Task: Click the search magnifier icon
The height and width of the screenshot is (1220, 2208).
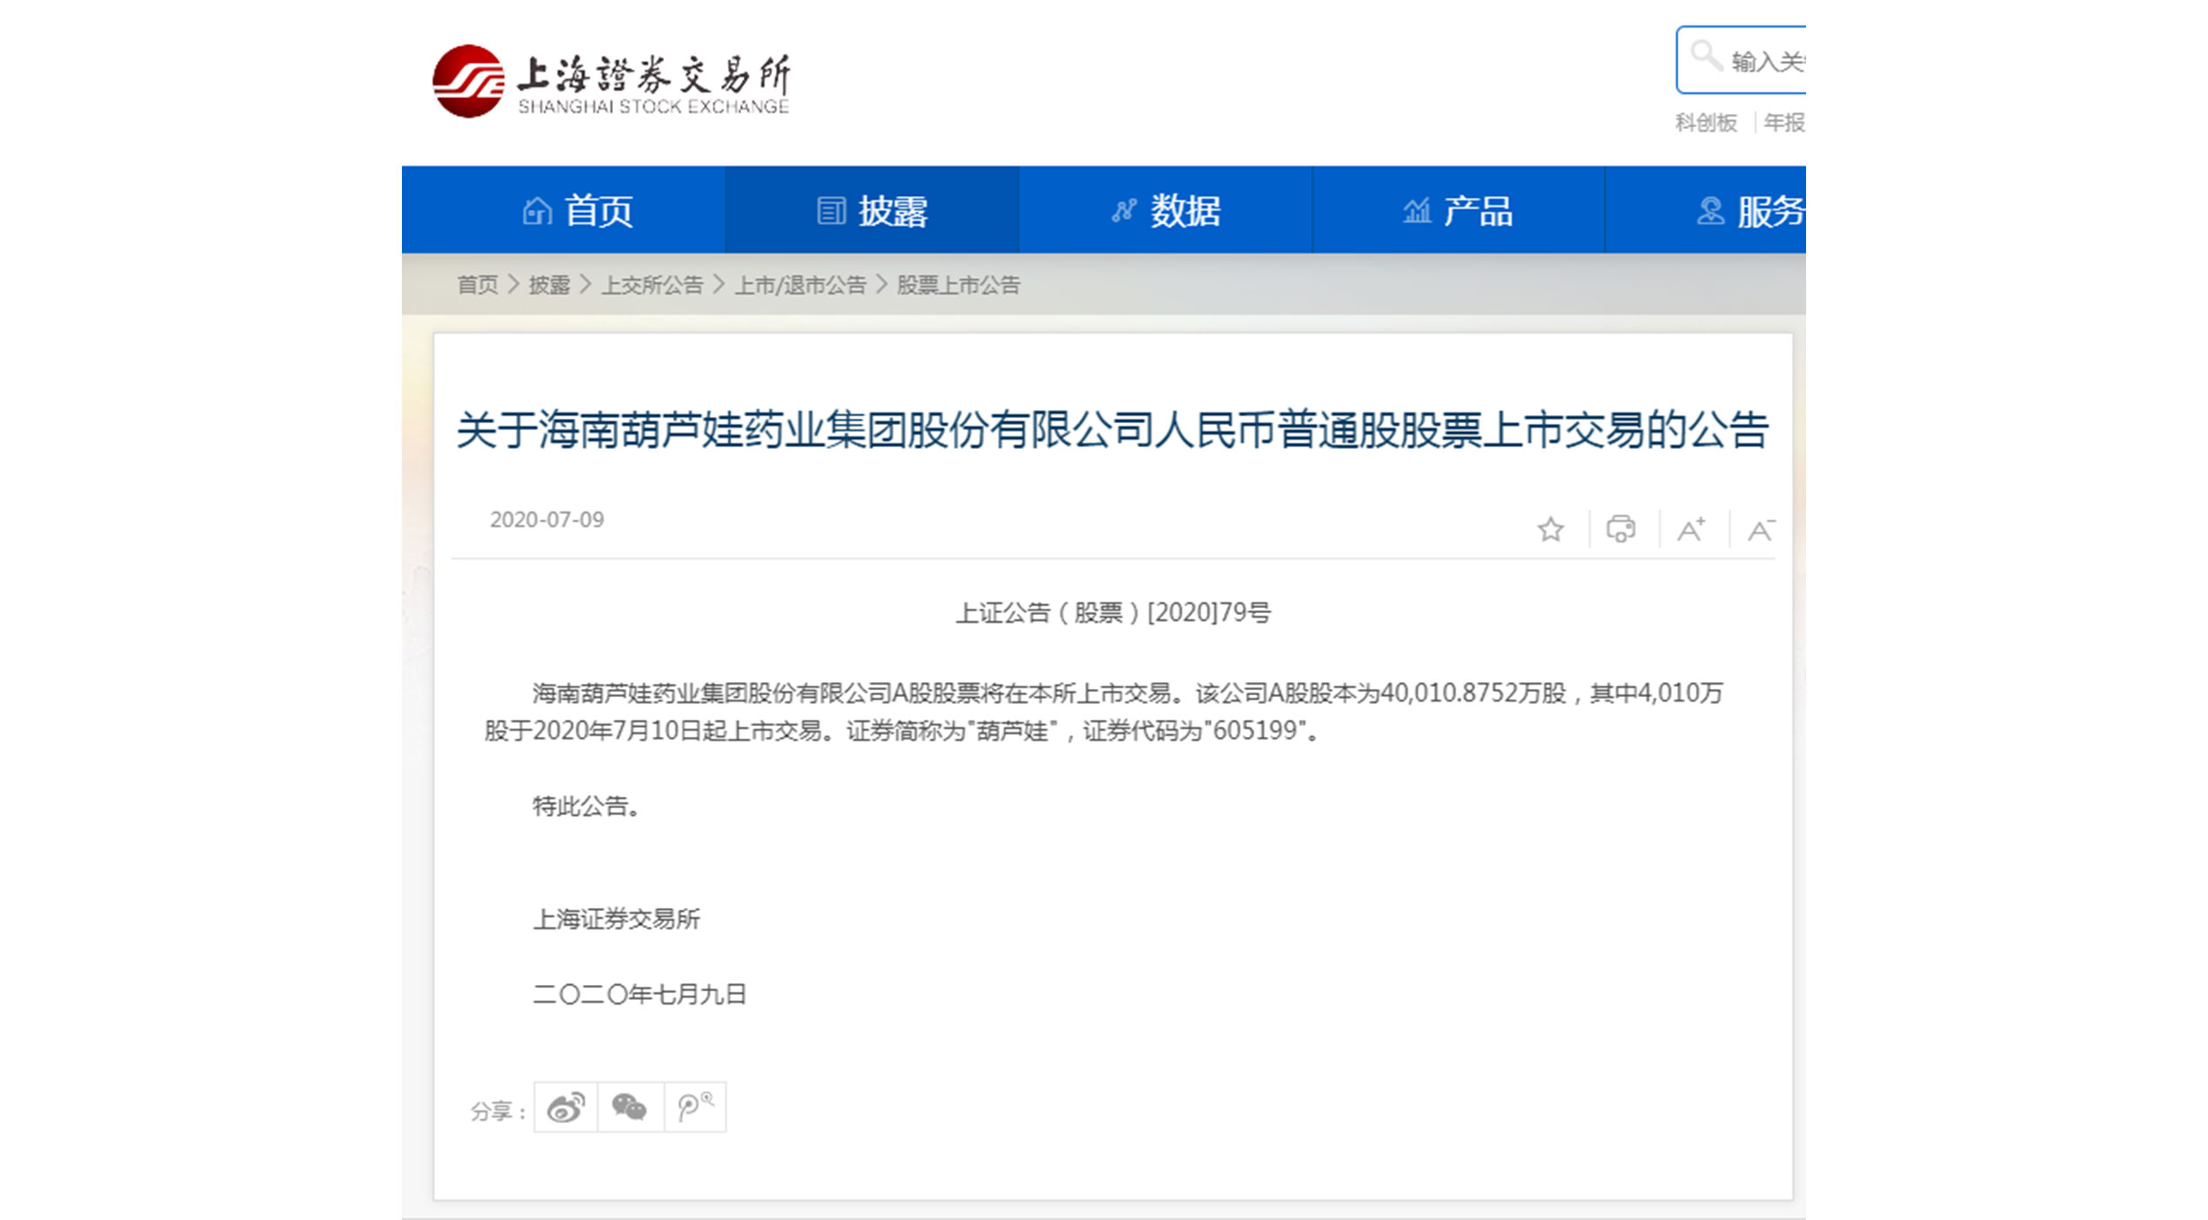Action: (x=1705, y=57)
